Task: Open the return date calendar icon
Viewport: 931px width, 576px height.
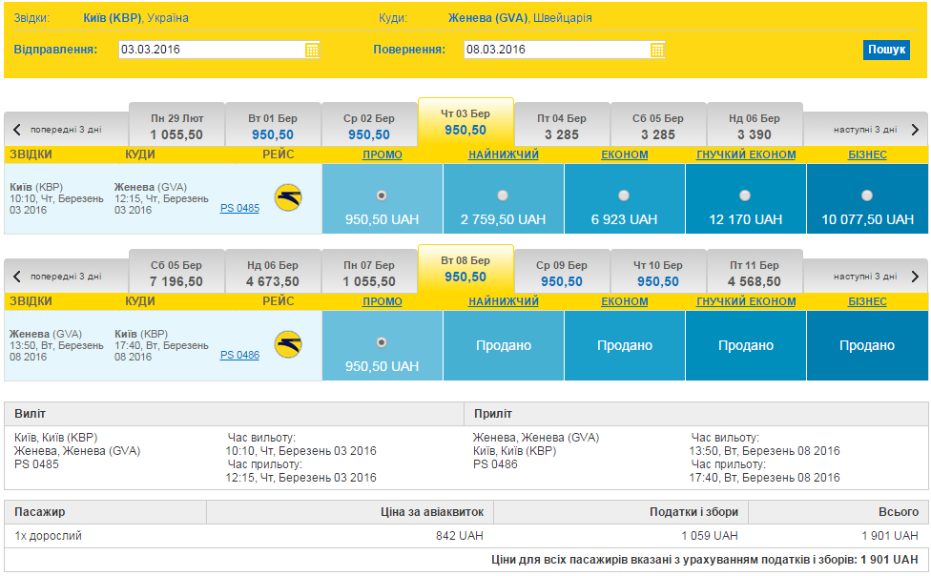Action: (x=657, y=50)
